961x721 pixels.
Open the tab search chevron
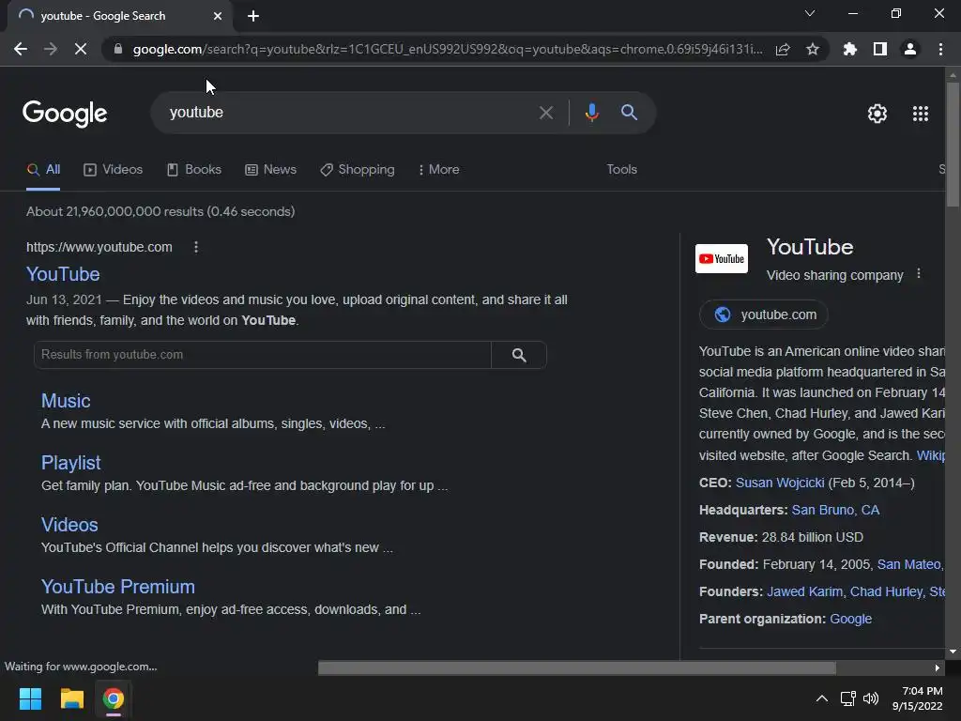(x=810, y=13)
